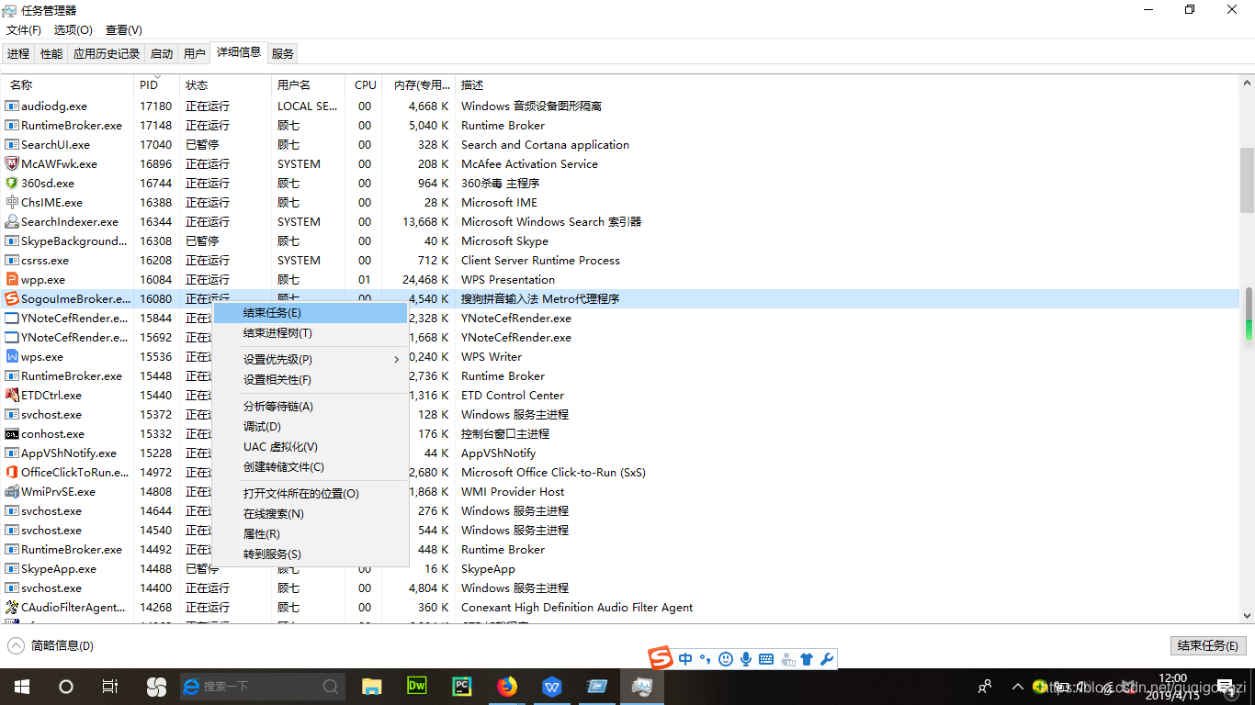The width and height of the screenshot is (1255, 705).
Task: Launch Dreamweaver from taskbar
Action: (416, 687)
